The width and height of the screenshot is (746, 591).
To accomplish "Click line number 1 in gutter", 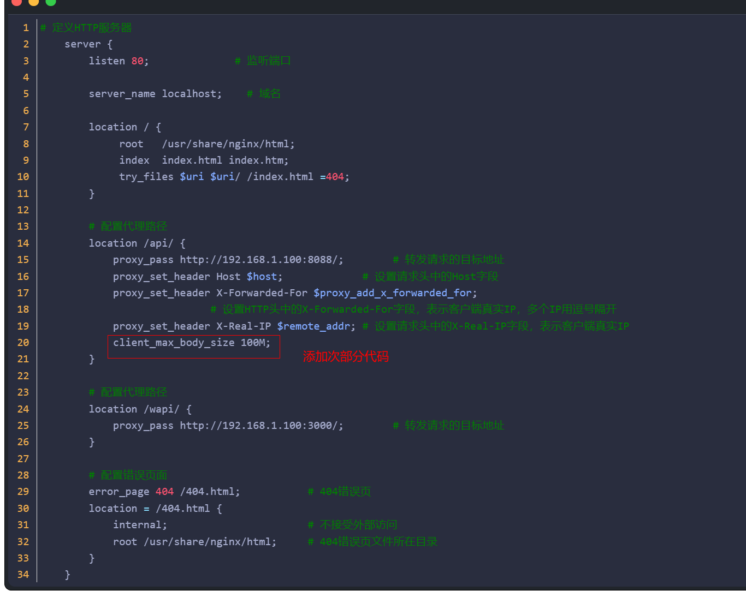I will 26,28.
